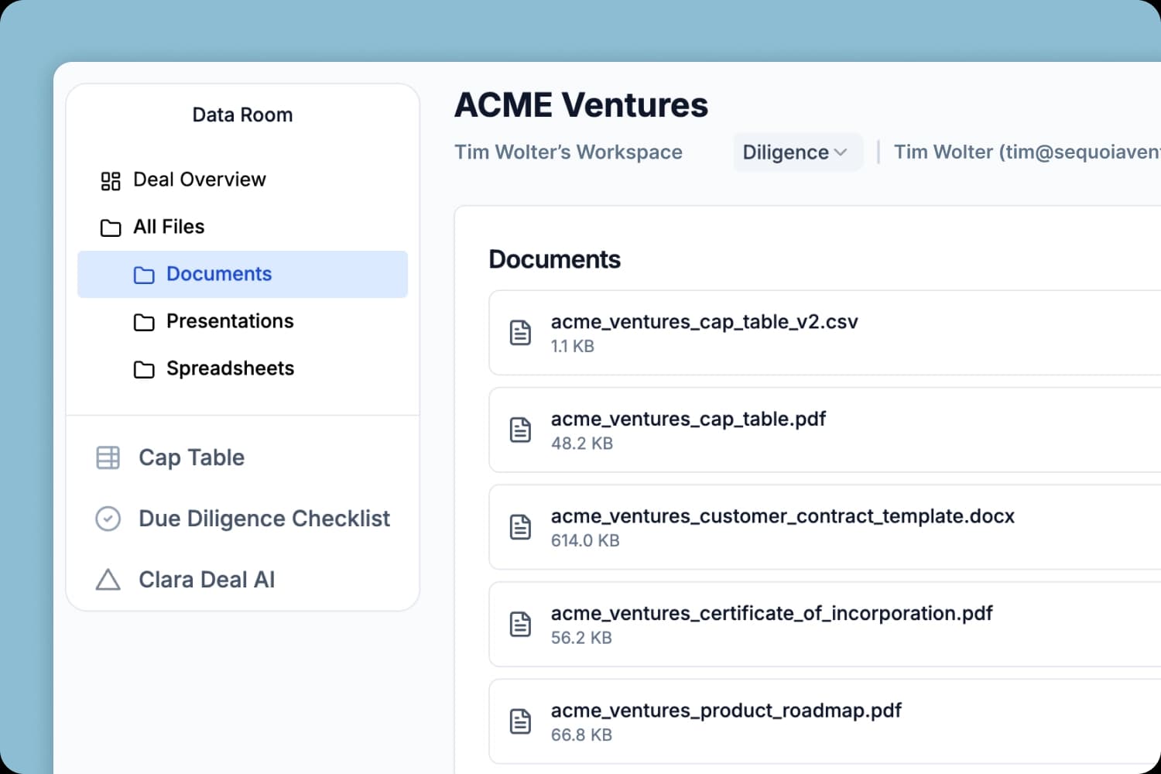Launch Clara Deal AI label
Image resolution: width=1161 pixels, height=774 pixels.
coord(207,580)
